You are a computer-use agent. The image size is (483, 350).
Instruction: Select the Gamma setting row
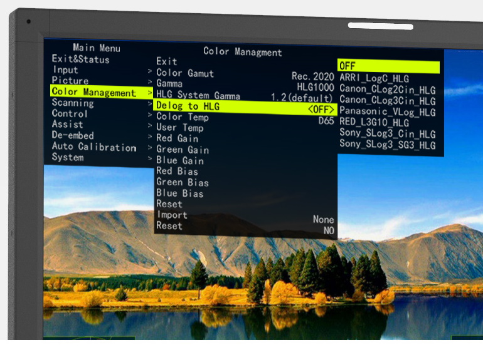click(x=169, y=83)
